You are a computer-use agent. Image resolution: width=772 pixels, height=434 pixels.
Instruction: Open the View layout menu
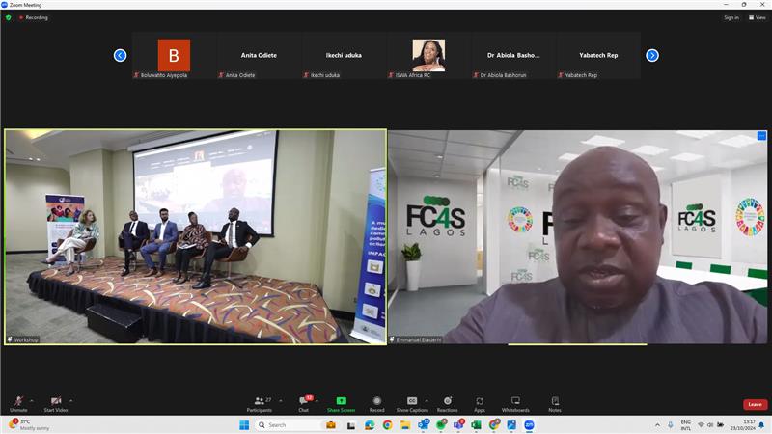pyautogui.click(x=758, y=17)
